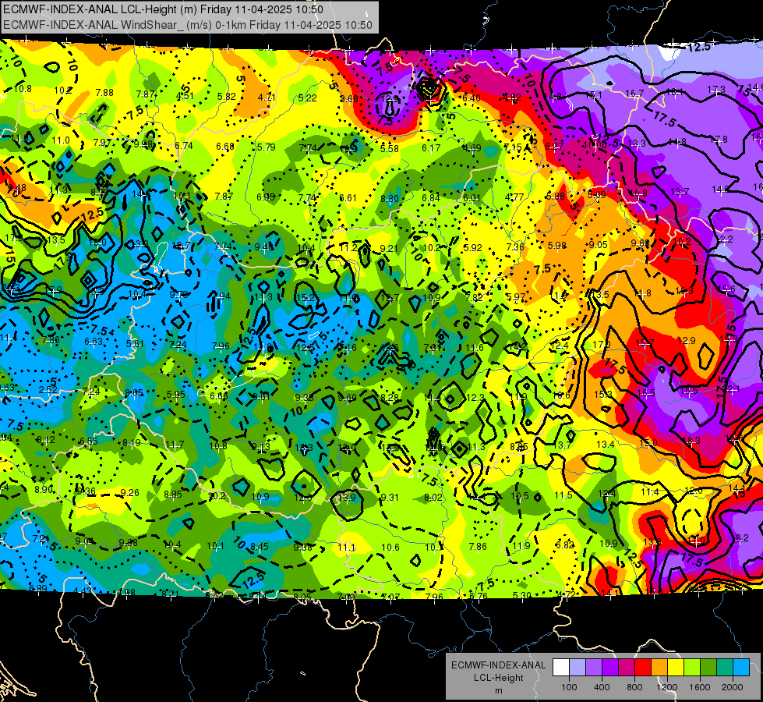Image resolution: width=763 pixels, height=702 pixels.
Task: Click the legend tick label 2000
Action: click(x=733, y=687)
